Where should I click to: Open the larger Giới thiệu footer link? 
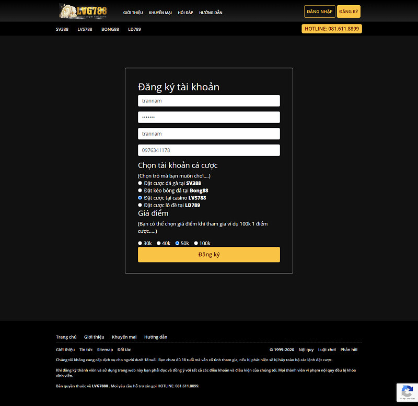click(x=94, y=337)
